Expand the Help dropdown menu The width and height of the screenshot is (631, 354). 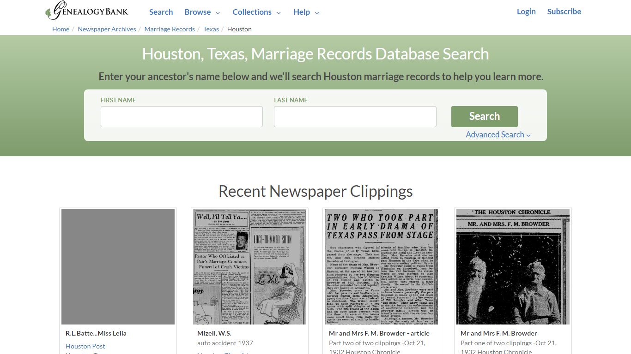[306, 12]
